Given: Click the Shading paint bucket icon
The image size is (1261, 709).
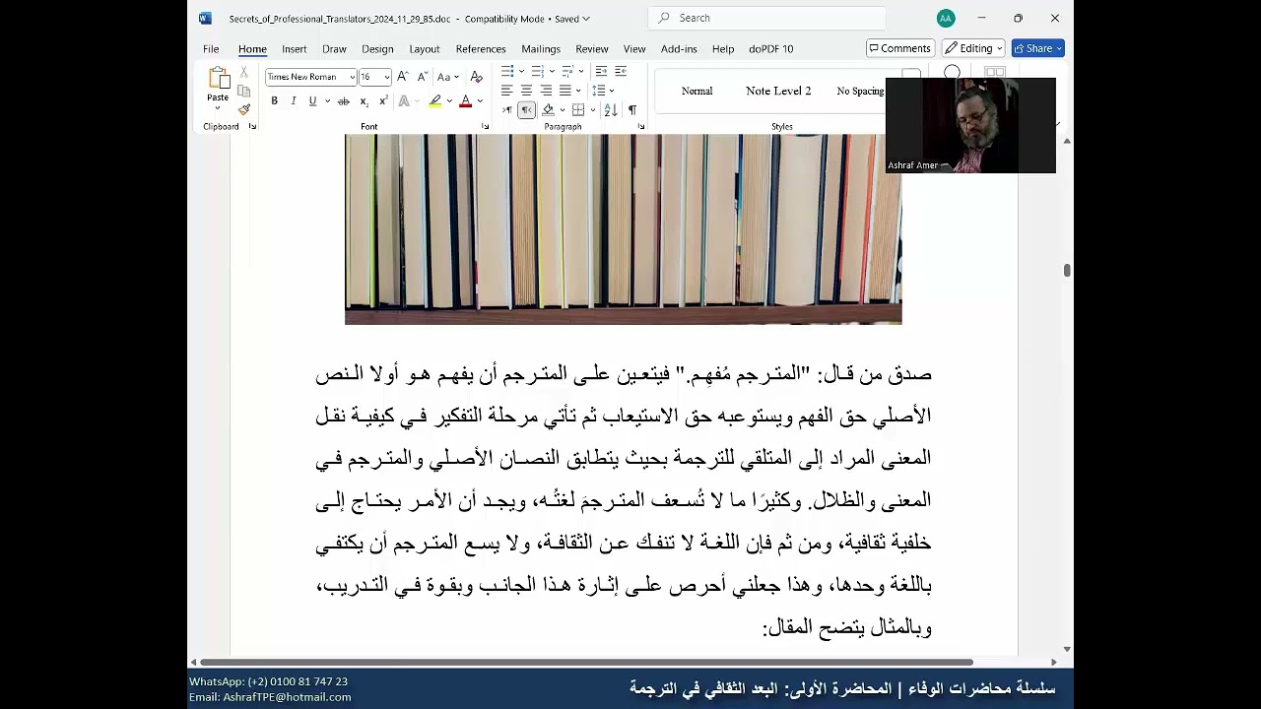Looking at the screenshot, I should point(548,110).
